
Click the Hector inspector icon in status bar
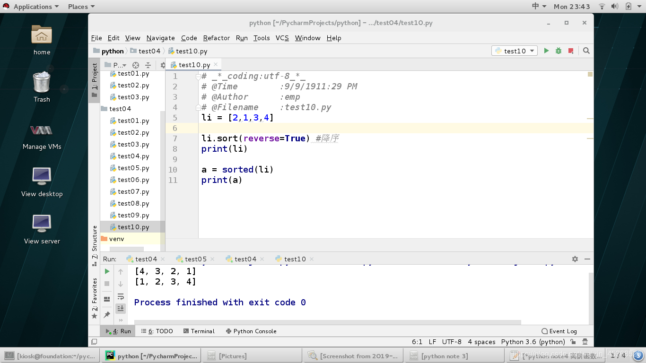coord(585,342)
